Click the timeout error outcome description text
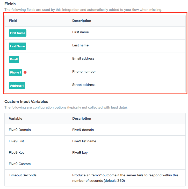 [125, 178]
